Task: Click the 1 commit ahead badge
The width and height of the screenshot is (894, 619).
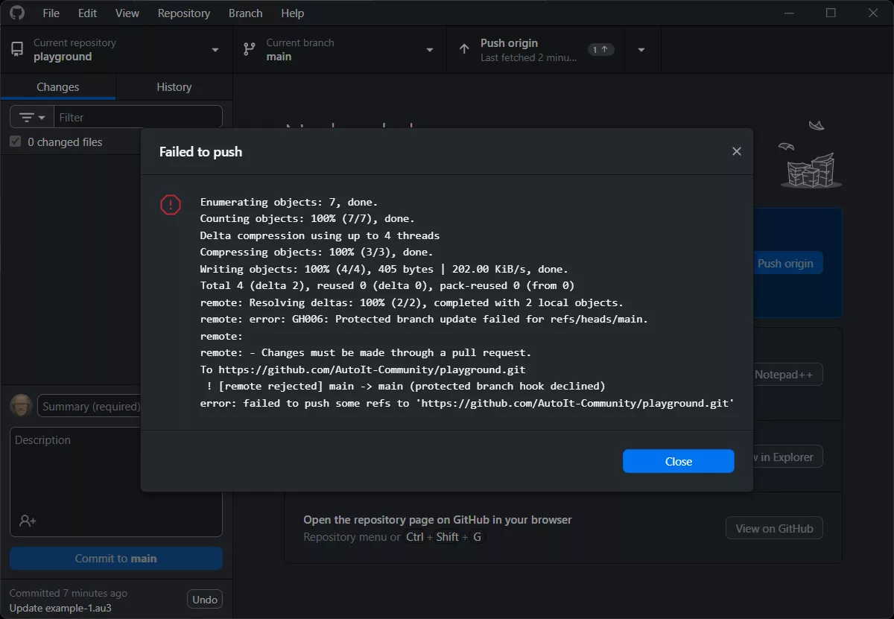Action: coord(601,49)
